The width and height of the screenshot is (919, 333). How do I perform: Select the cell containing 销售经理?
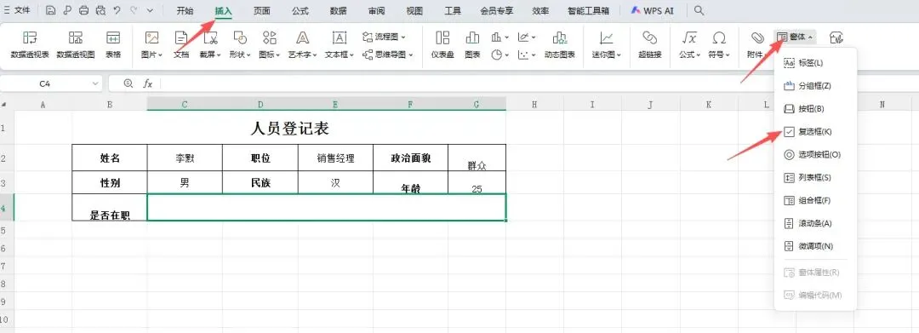(336, 158)
